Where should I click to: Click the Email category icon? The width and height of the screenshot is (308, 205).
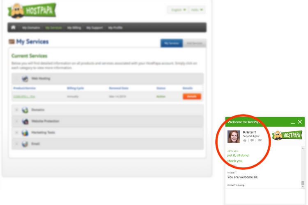coord(25,144)
